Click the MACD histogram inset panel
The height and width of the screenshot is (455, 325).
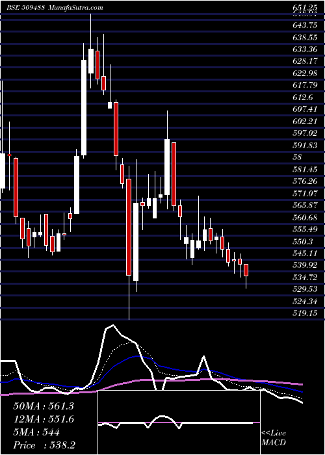(179, 422)
